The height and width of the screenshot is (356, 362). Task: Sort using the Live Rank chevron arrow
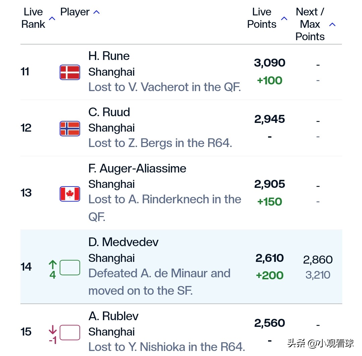click(x=52, y=18)
